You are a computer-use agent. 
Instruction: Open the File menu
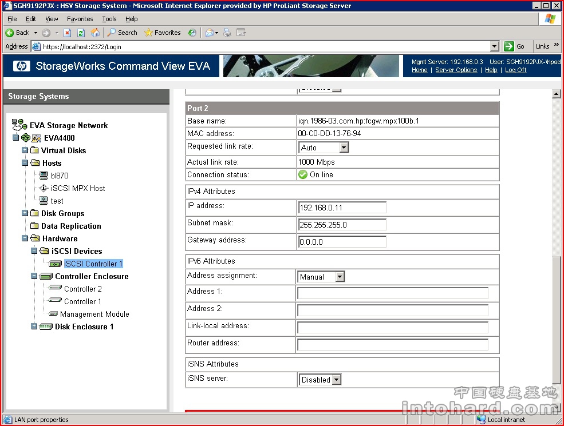(12, 19)
